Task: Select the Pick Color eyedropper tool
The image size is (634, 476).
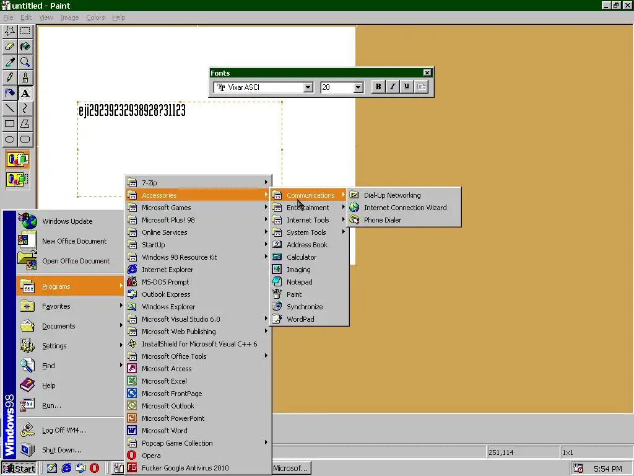Action: click(x=10, y=62)
